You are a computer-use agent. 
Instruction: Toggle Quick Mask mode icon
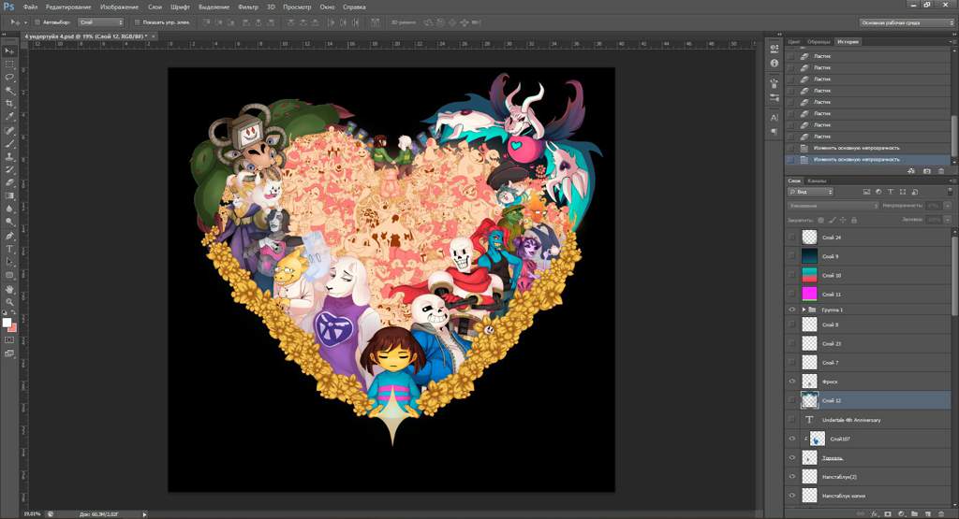(9, 340)
